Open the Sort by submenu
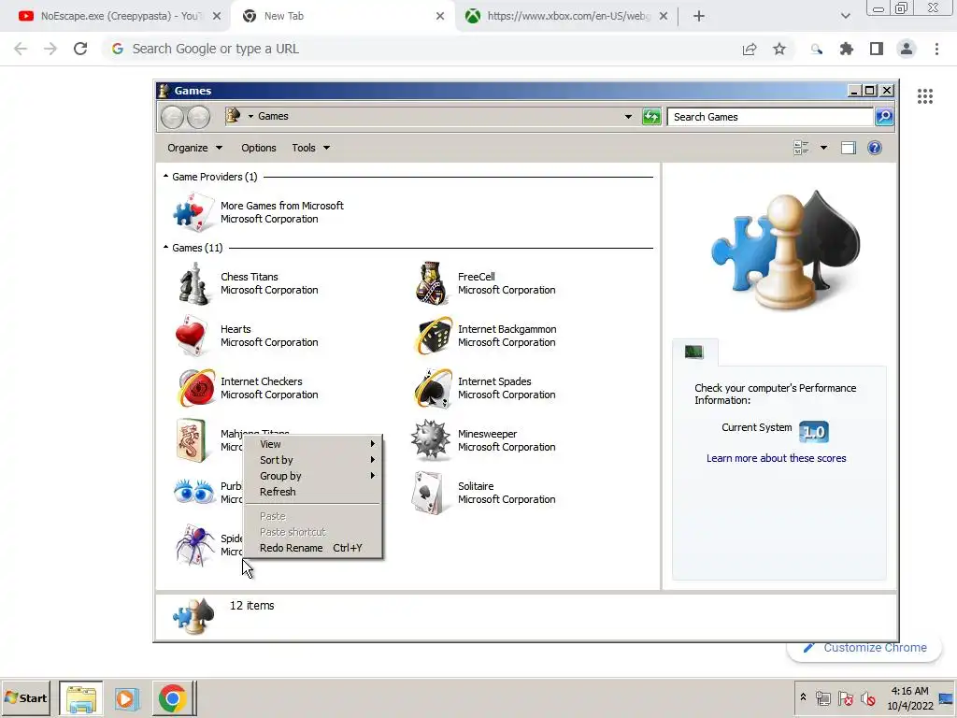The height and width of the screenshot is (718, 957). pos(313,460)
